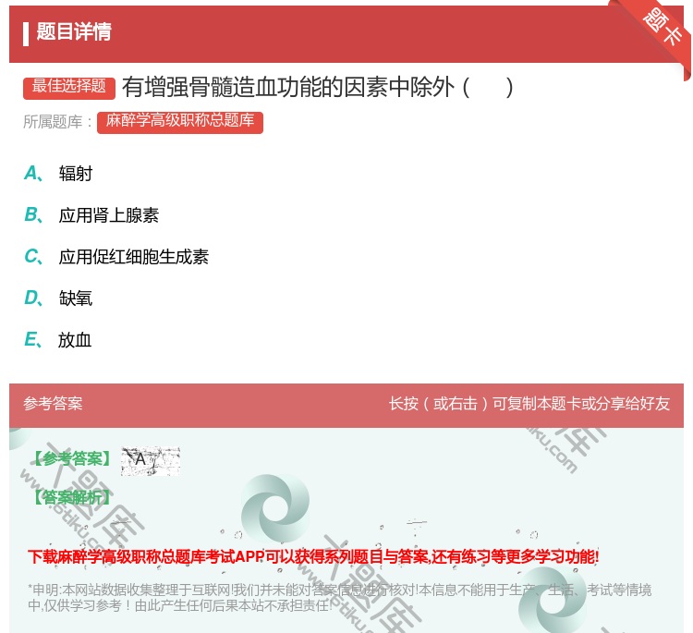Viewport: 693px width, 633px height.
Task: Select answer option D 缺氧
Action: (x=58, y=298)
